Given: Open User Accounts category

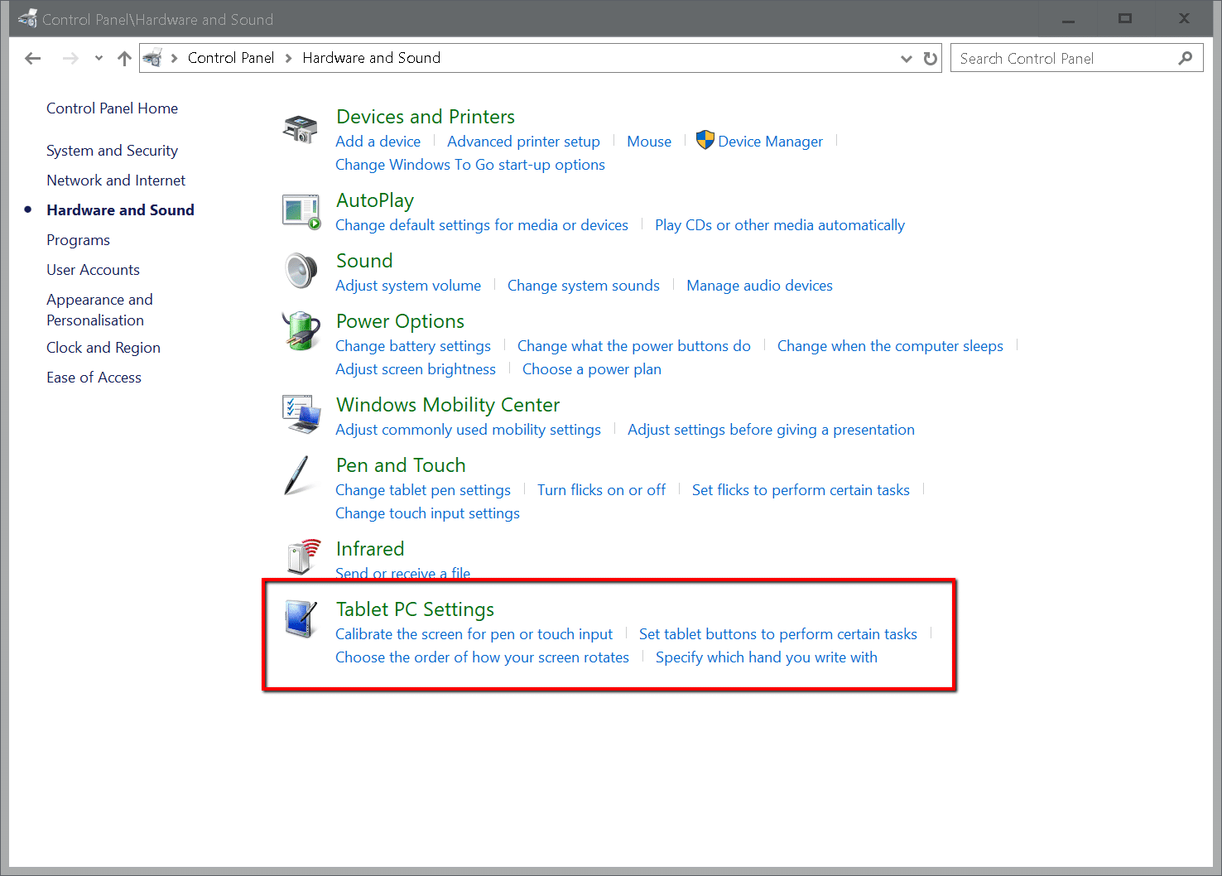Looking at the screenshot, I should [x=93, y=270].
